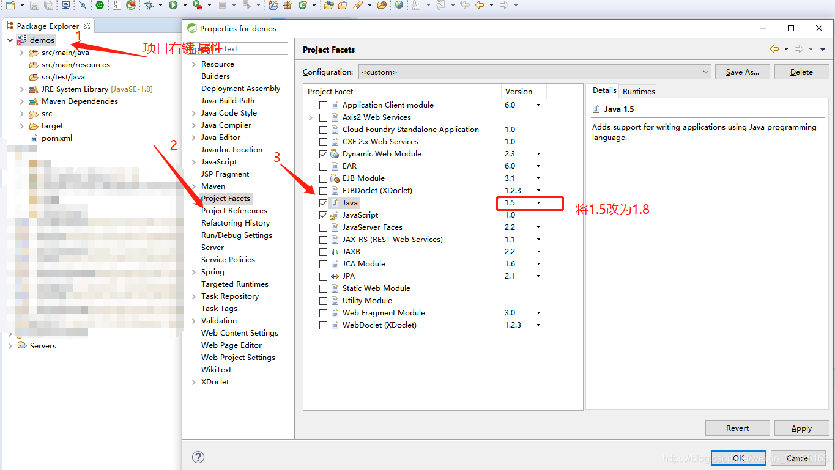Click the dialog's forward arrow icon

798,49
